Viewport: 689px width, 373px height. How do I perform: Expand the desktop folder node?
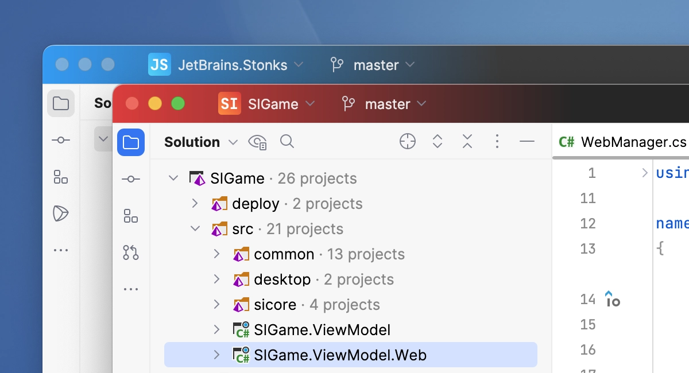coord(216,279)
